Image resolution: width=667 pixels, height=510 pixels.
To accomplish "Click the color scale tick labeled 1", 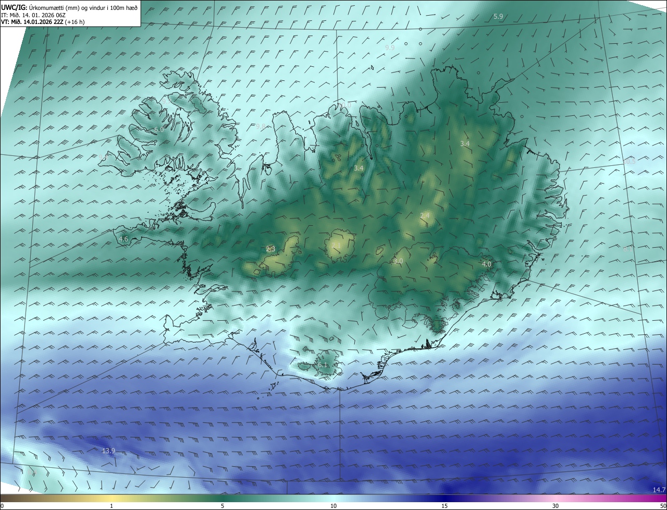I will pos(112,506).
